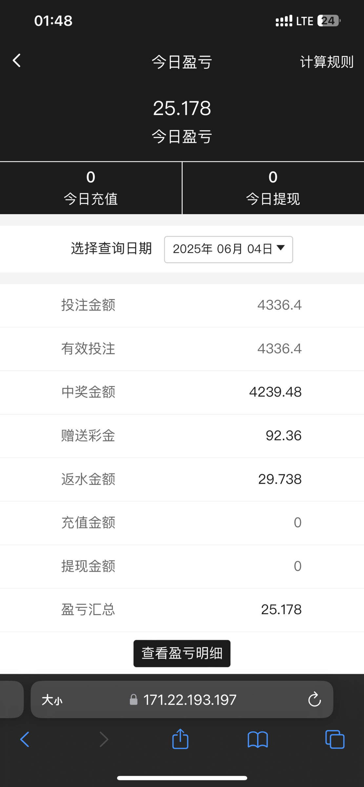The width and height of the screenshot is (364, 787).
Task: Open 计算规则 calculation rules link
Action: click(x=326, y=62)
